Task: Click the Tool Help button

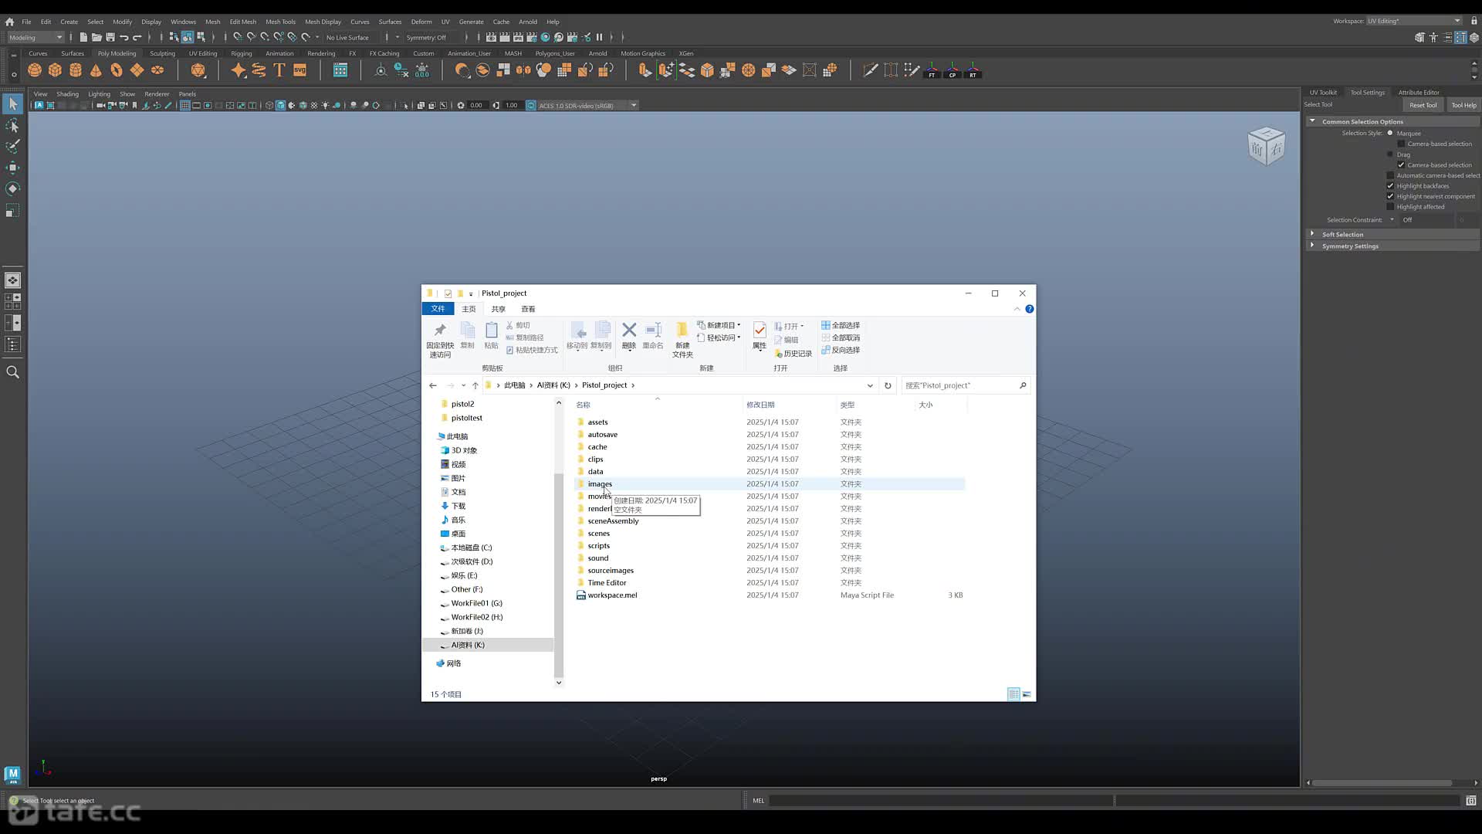Action: pos(1463,105)
